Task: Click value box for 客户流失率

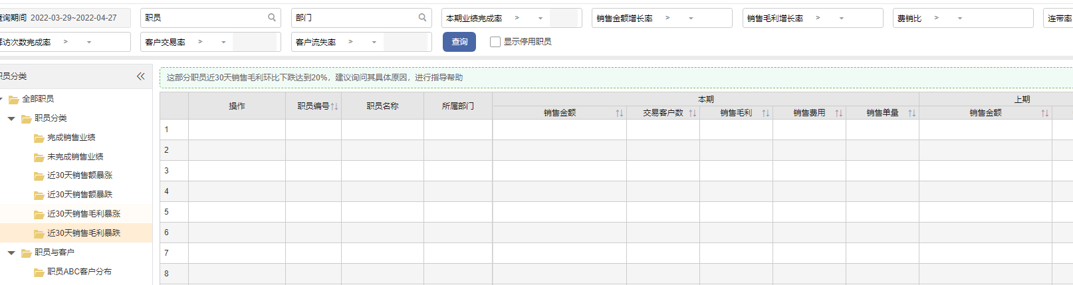Action: pyautogui.click(x=406, y=42)
